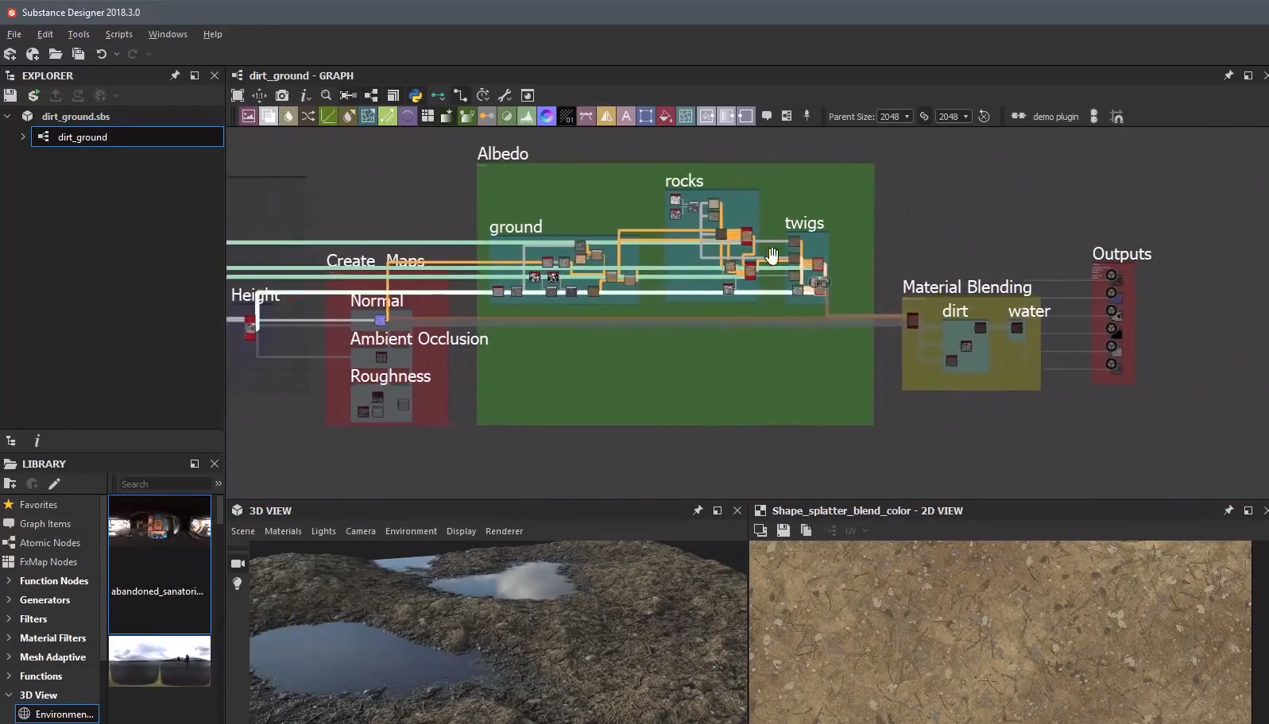Open the Scripts menu

coord(119,34)
